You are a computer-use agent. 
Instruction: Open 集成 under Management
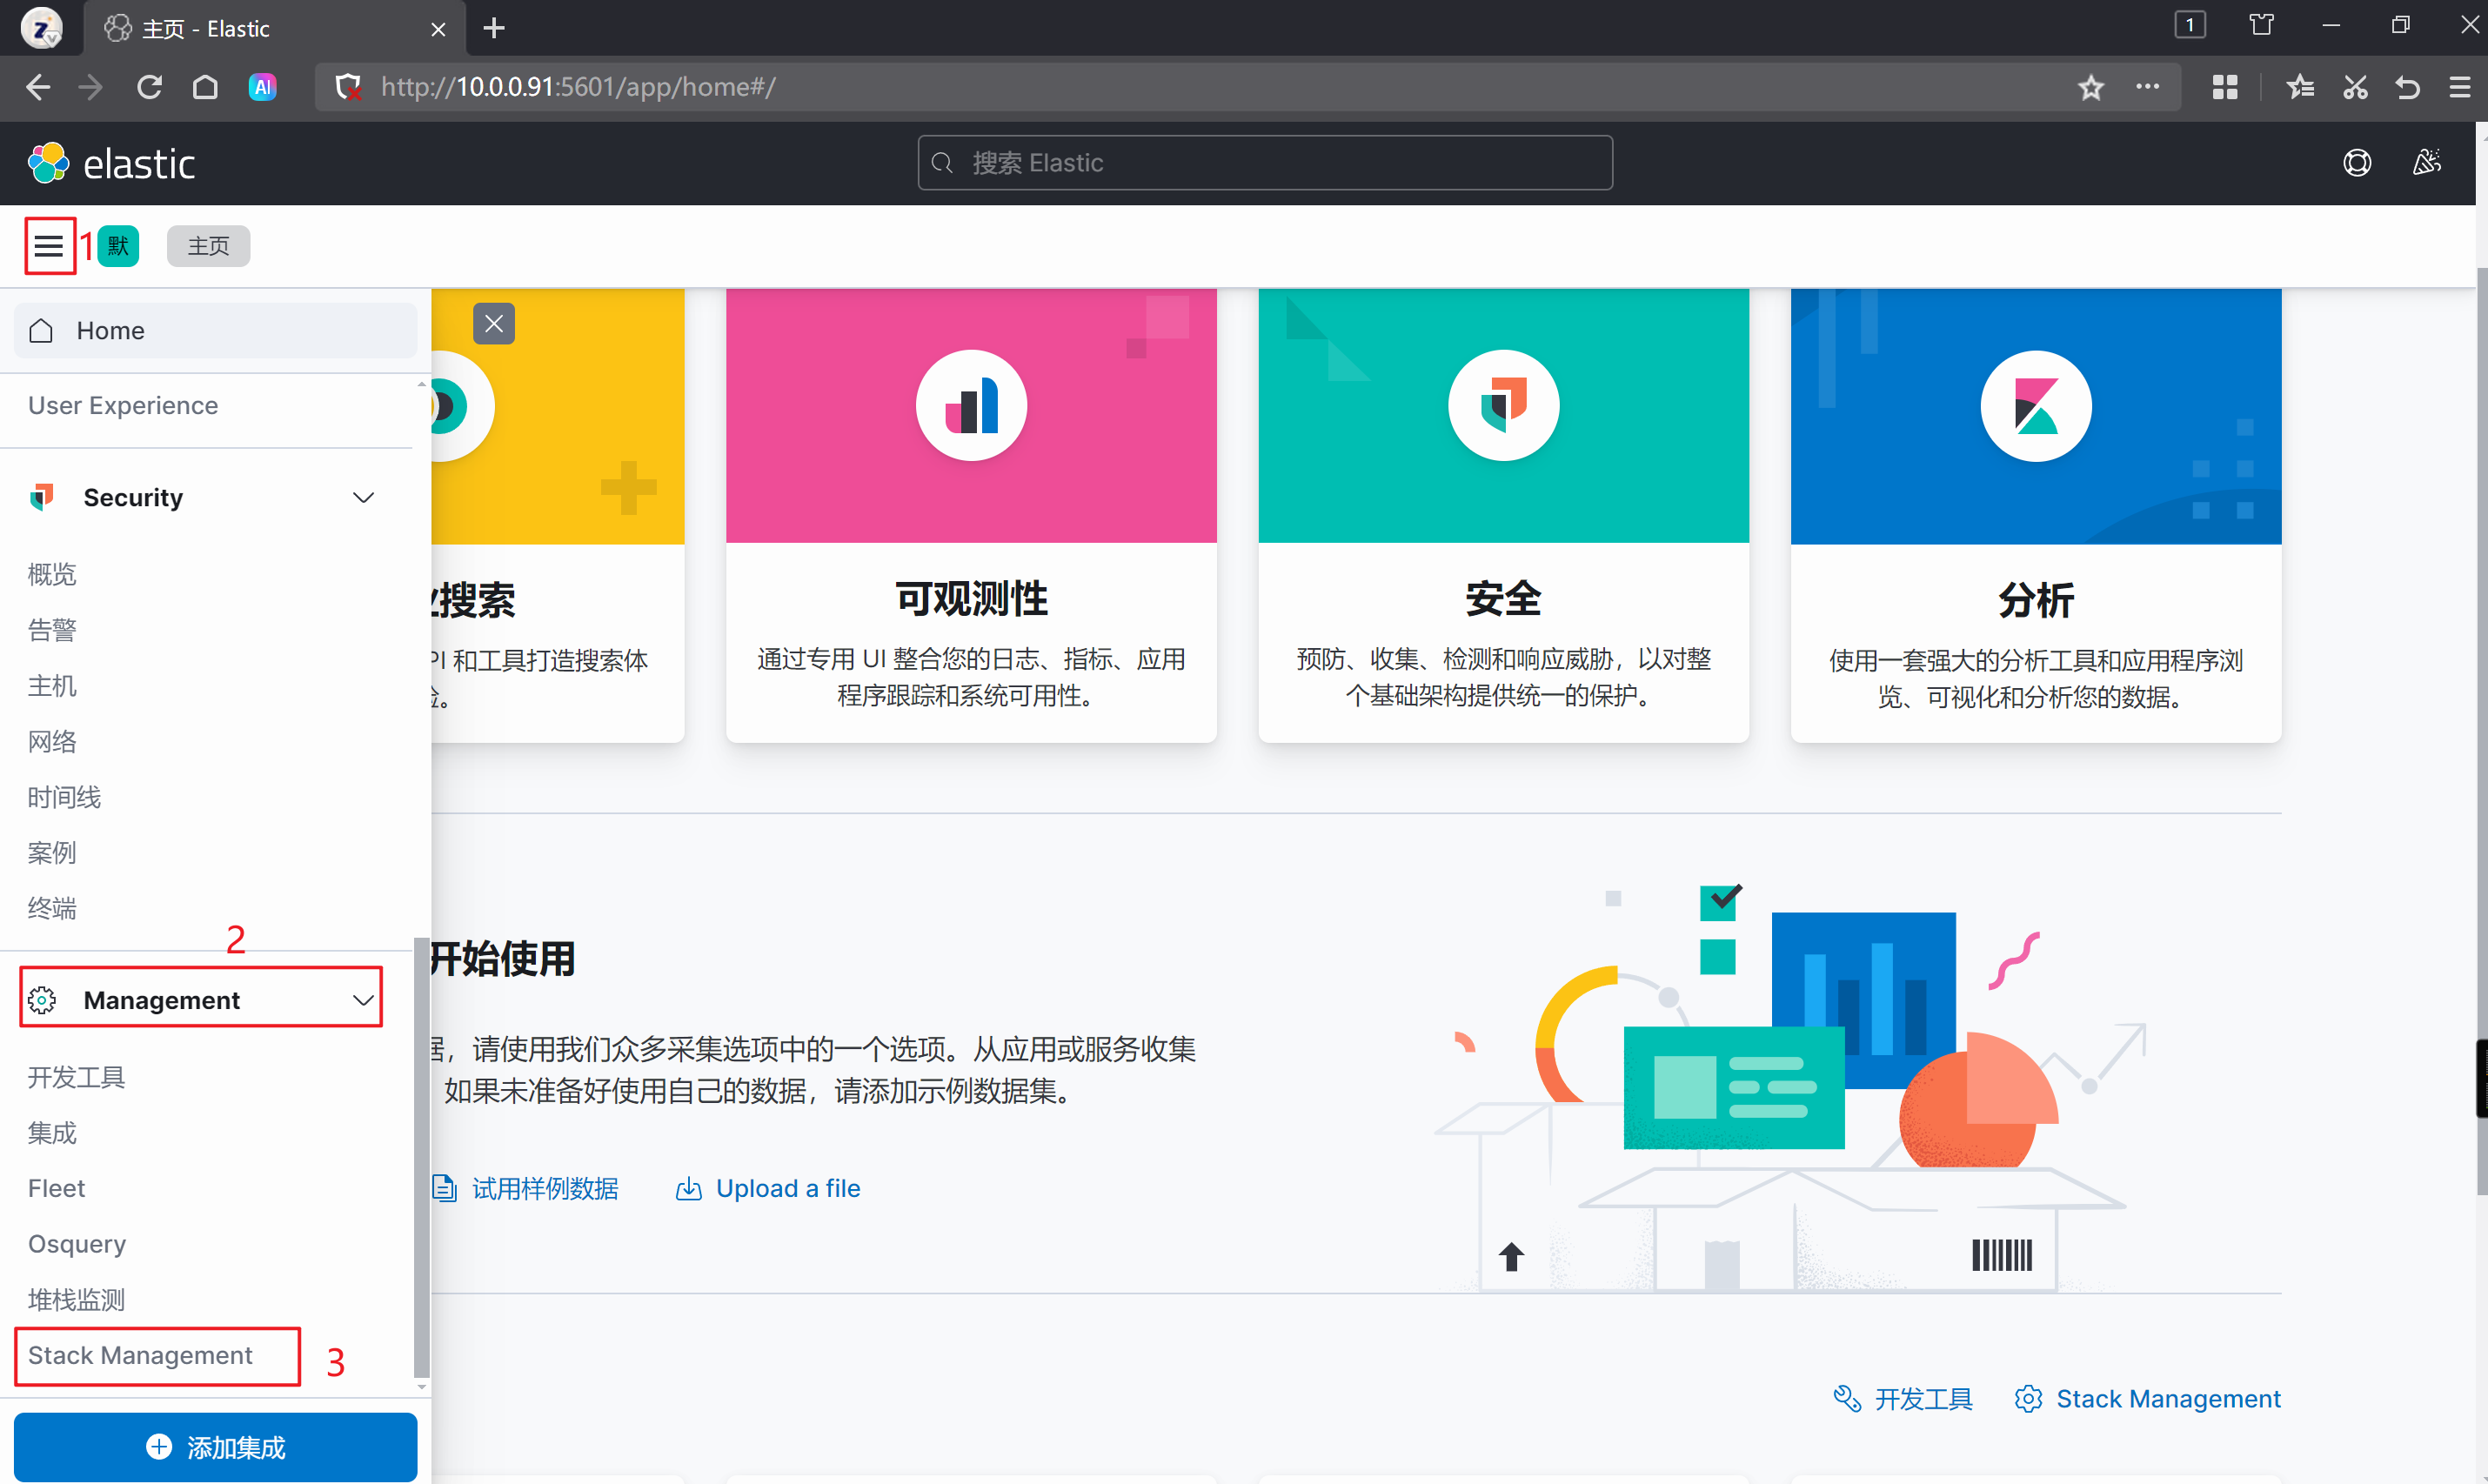pos(52,1133)
